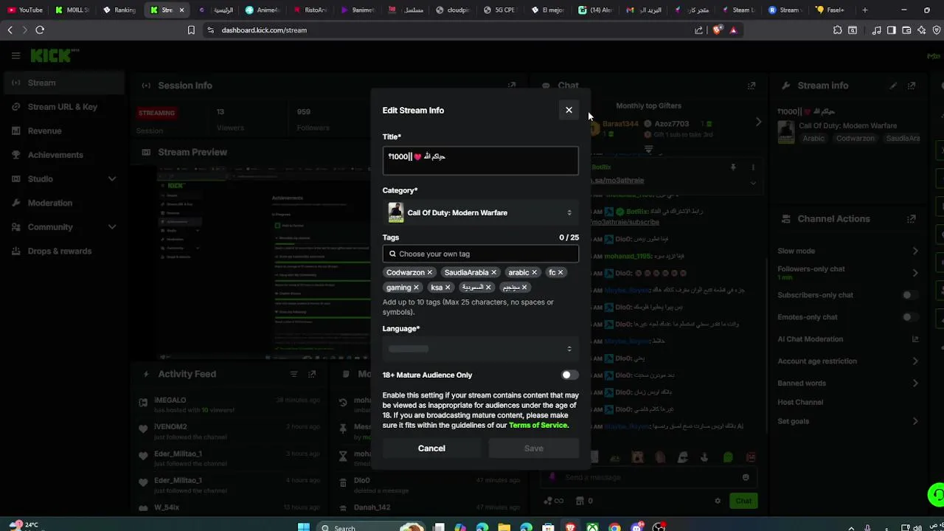Open OBS Studio from the taskbar
Image resolution: width=944 pixels, height=531 pixels.
tap(659, 527)
